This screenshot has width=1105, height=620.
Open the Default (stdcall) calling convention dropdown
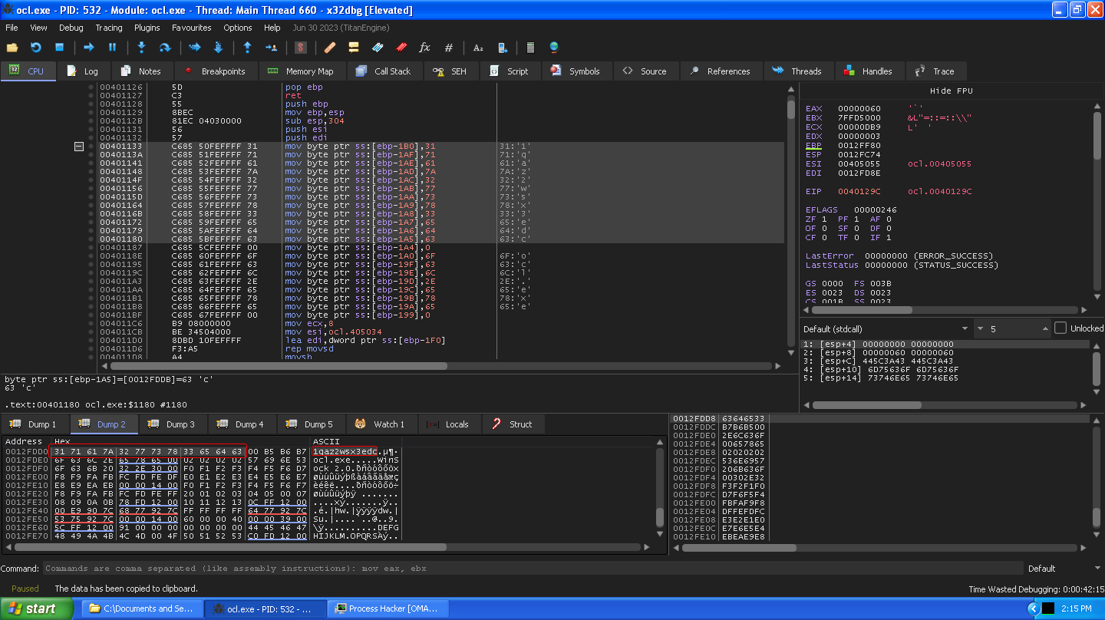click(886, 328)
